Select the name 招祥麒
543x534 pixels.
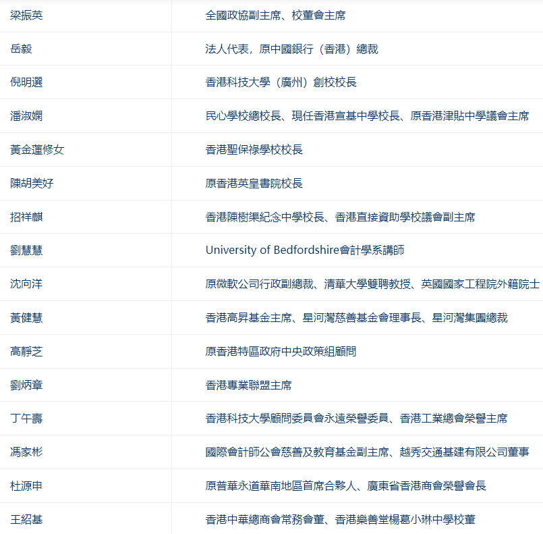pos(26,217)
